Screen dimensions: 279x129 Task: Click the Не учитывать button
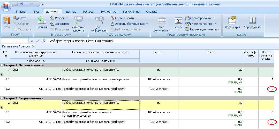point(122,18)
